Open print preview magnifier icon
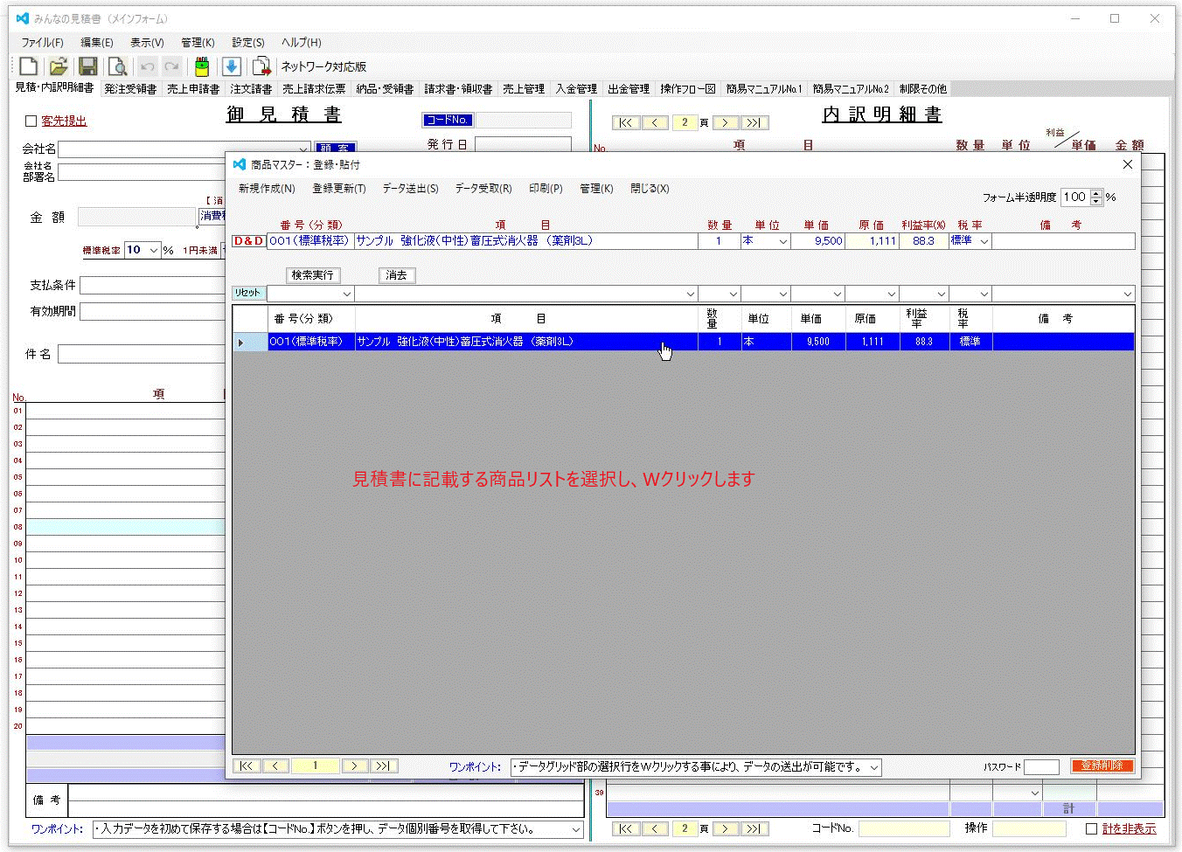This screenshot has height=852, width=1182. point(117,66)
